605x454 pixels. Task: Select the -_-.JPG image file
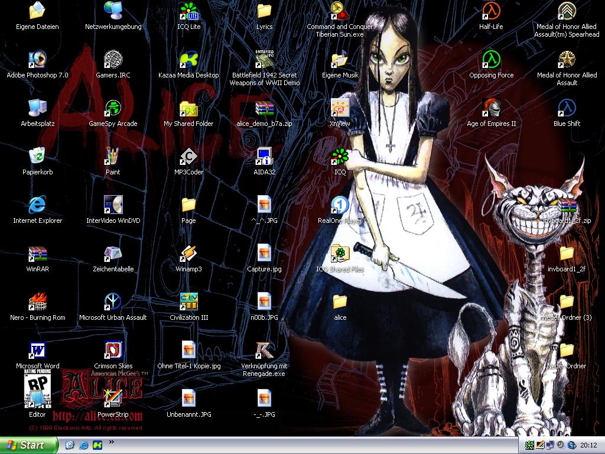click(264, 399)
